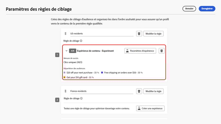Open Paramètres d'expérience
This screenshot has height=124, width=221.
(140, 51)
